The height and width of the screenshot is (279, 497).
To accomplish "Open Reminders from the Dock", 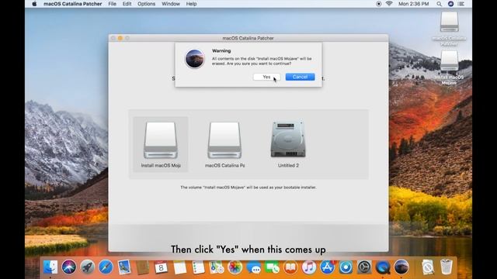I will pos(198,267).
